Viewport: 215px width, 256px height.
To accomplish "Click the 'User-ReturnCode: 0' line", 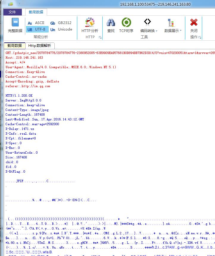I will pos(22,152).
